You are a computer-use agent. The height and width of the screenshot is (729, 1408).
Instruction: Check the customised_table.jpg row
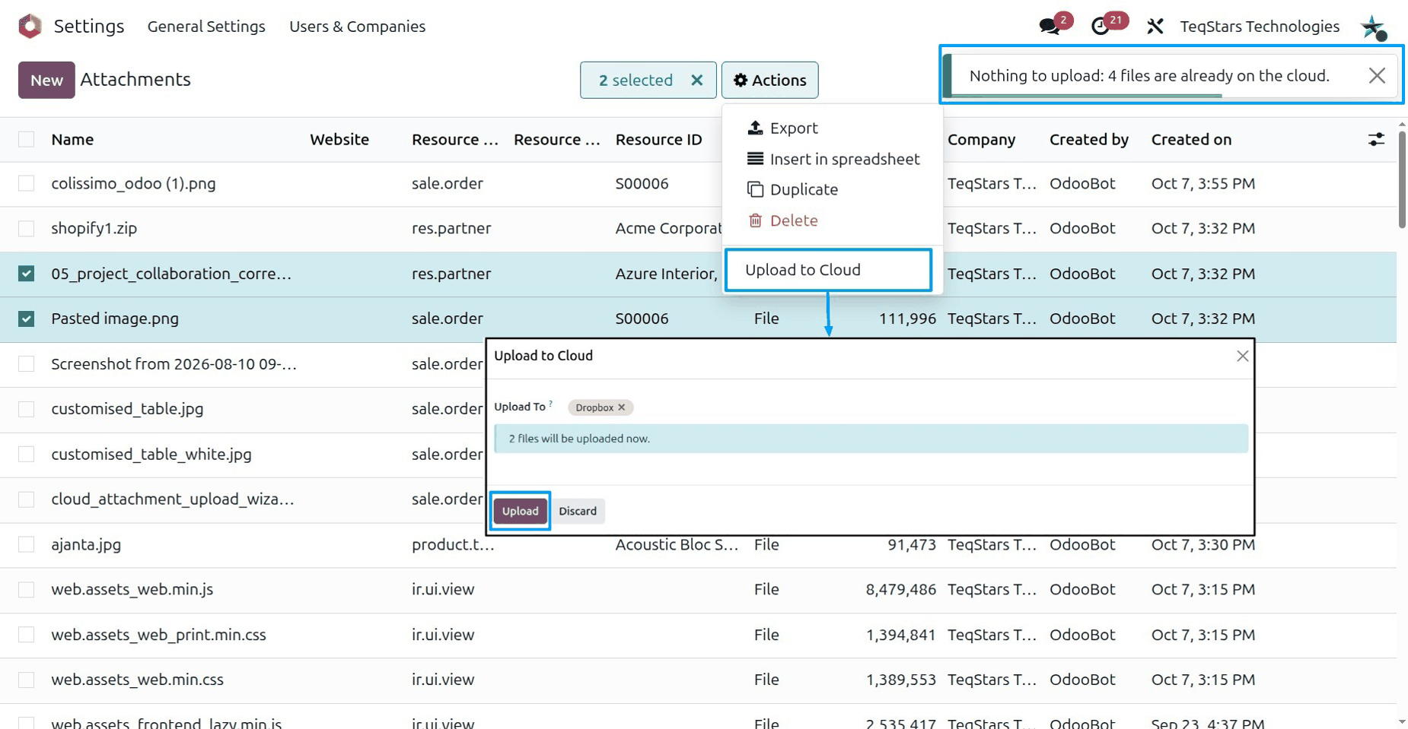(x=27, y=409)
